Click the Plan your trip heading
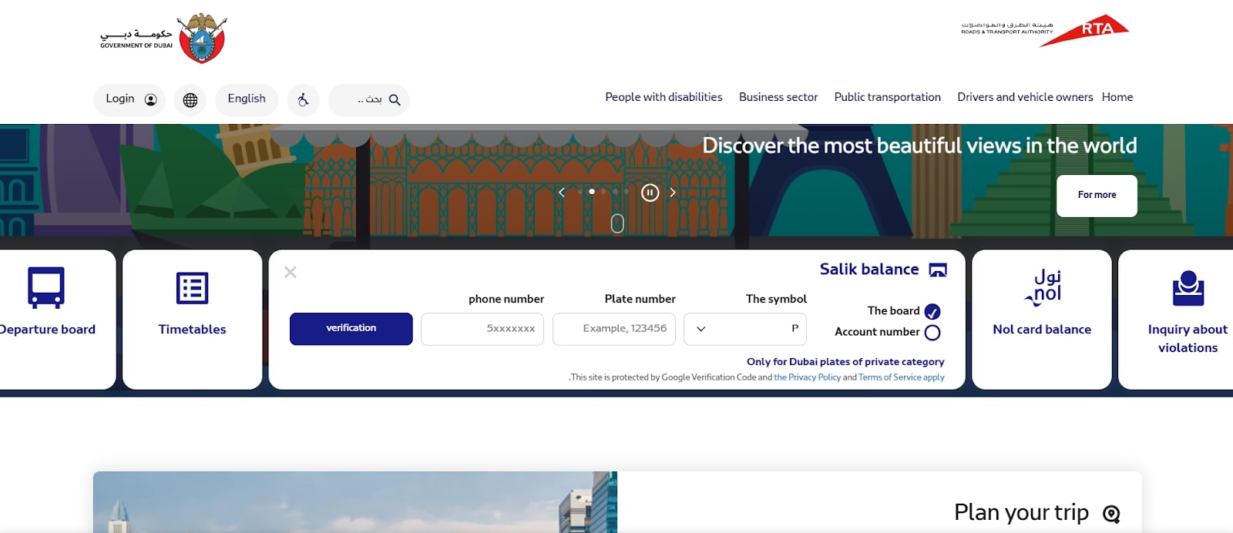The height and width of the screenshot is (533, 1233). [1021, 513]
